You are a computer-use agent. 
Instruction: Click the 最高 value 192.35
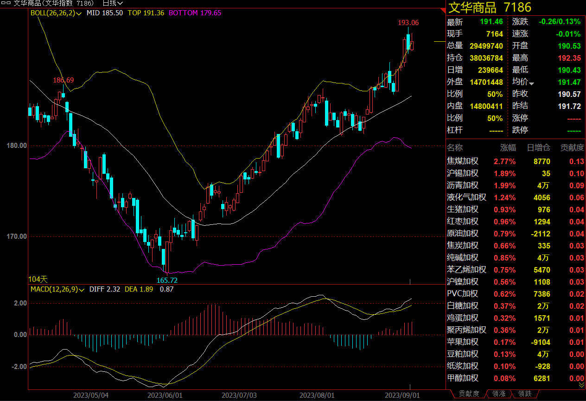pos(569,58)
